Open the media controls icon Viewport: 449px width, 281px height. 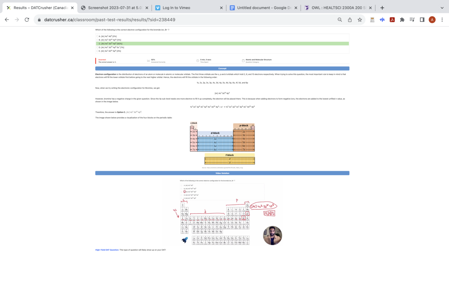(412, 20)
